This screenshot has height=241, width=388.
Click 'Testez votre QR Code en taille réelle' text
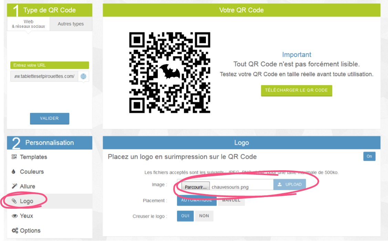click(296, 74)
